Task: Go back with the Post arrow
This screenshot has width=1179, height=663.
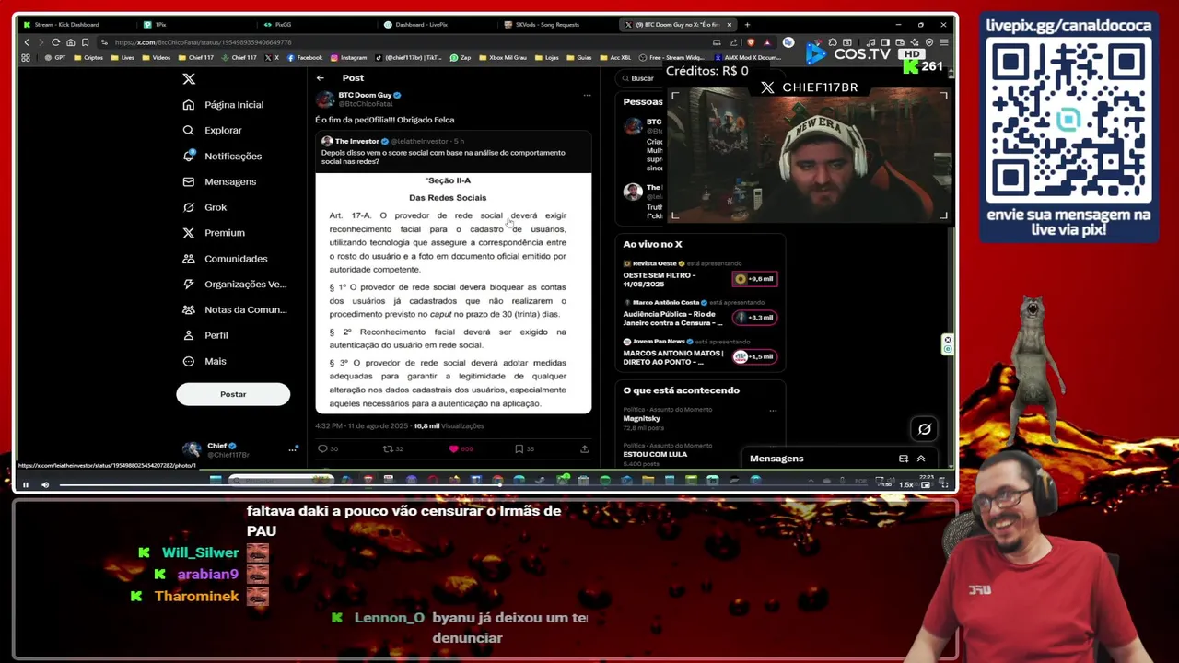Action: point(320,78)
